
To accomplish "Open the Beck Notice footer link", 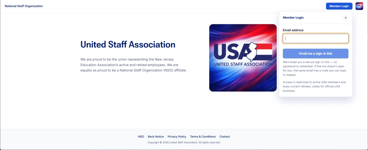I will 156,137.
